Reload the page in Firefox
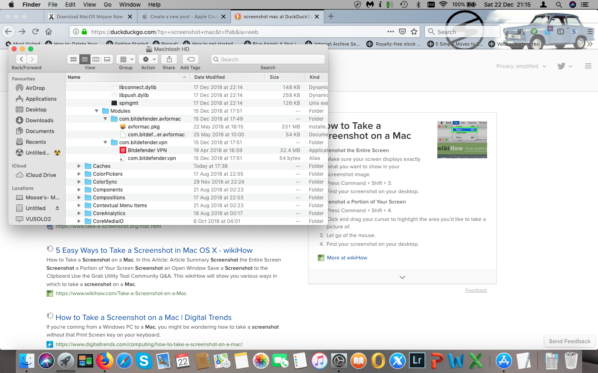Image resolution: width=598 pixels, height=373 pixels. pos(35,31)
